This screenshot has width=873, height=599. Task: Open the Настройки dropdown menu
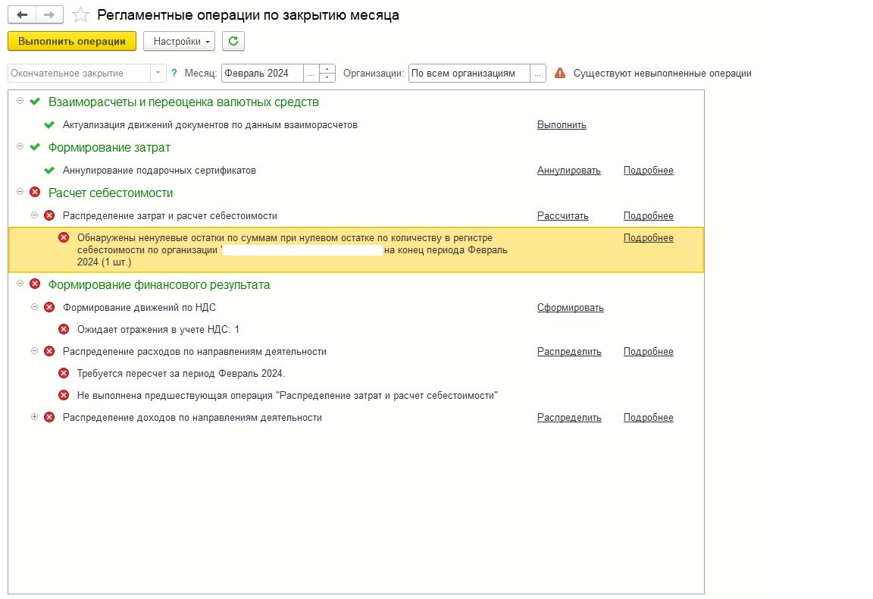179,42
